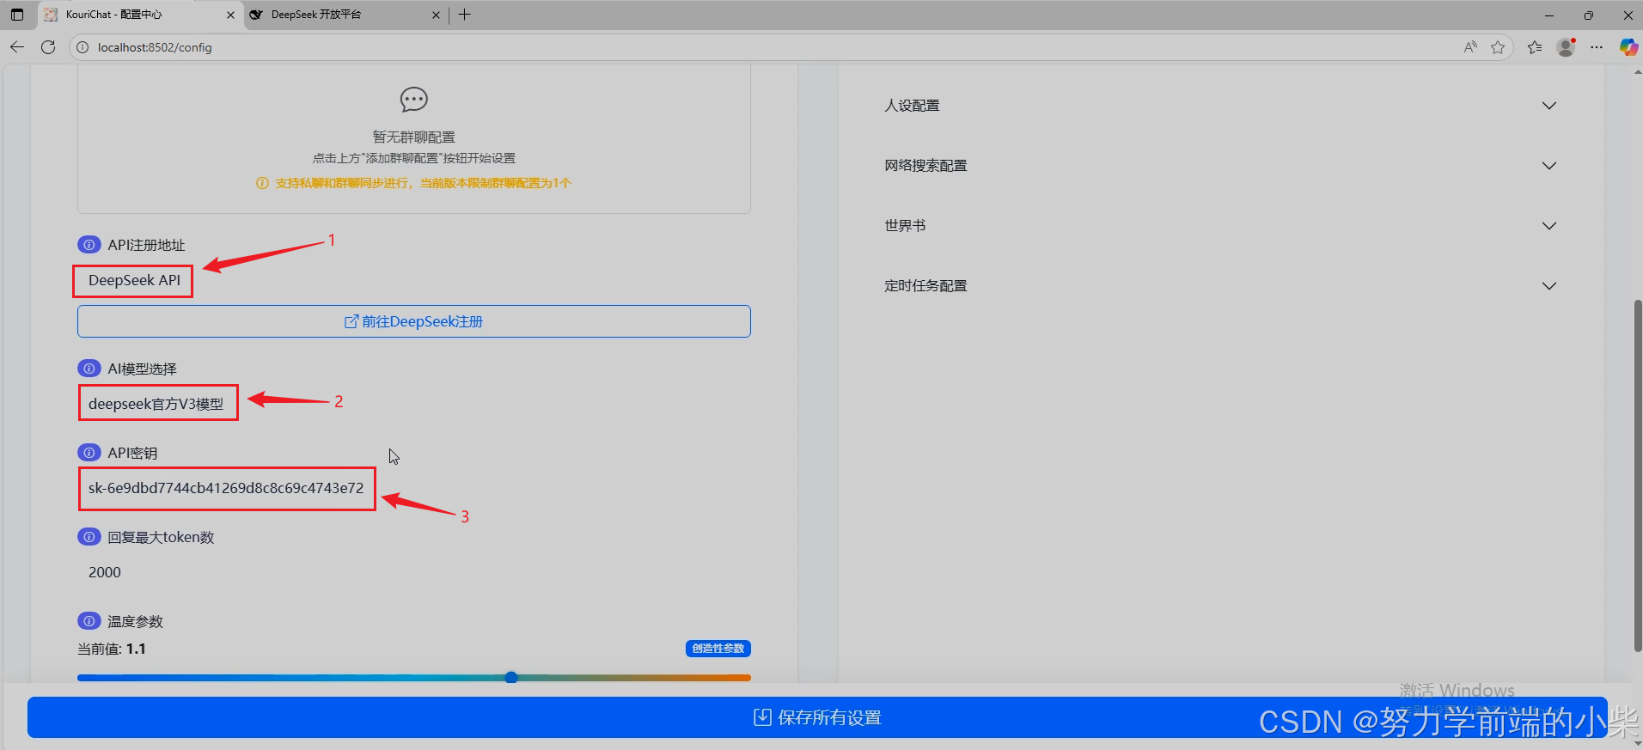Expand the 网络搜索配置 section
Viewport: 1643px width, 750px height.
coord(1220,166)
